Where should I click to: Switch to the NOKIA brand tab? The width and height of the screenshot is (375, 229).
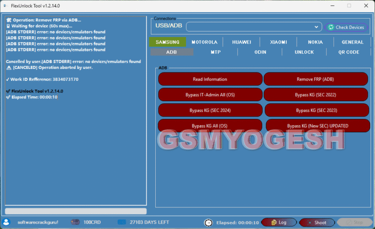pos(315,42)
